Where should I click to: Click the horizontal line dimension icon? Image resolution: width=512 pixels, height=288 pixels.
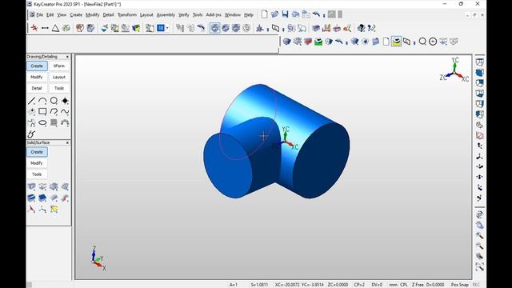(x=45, y=28)
